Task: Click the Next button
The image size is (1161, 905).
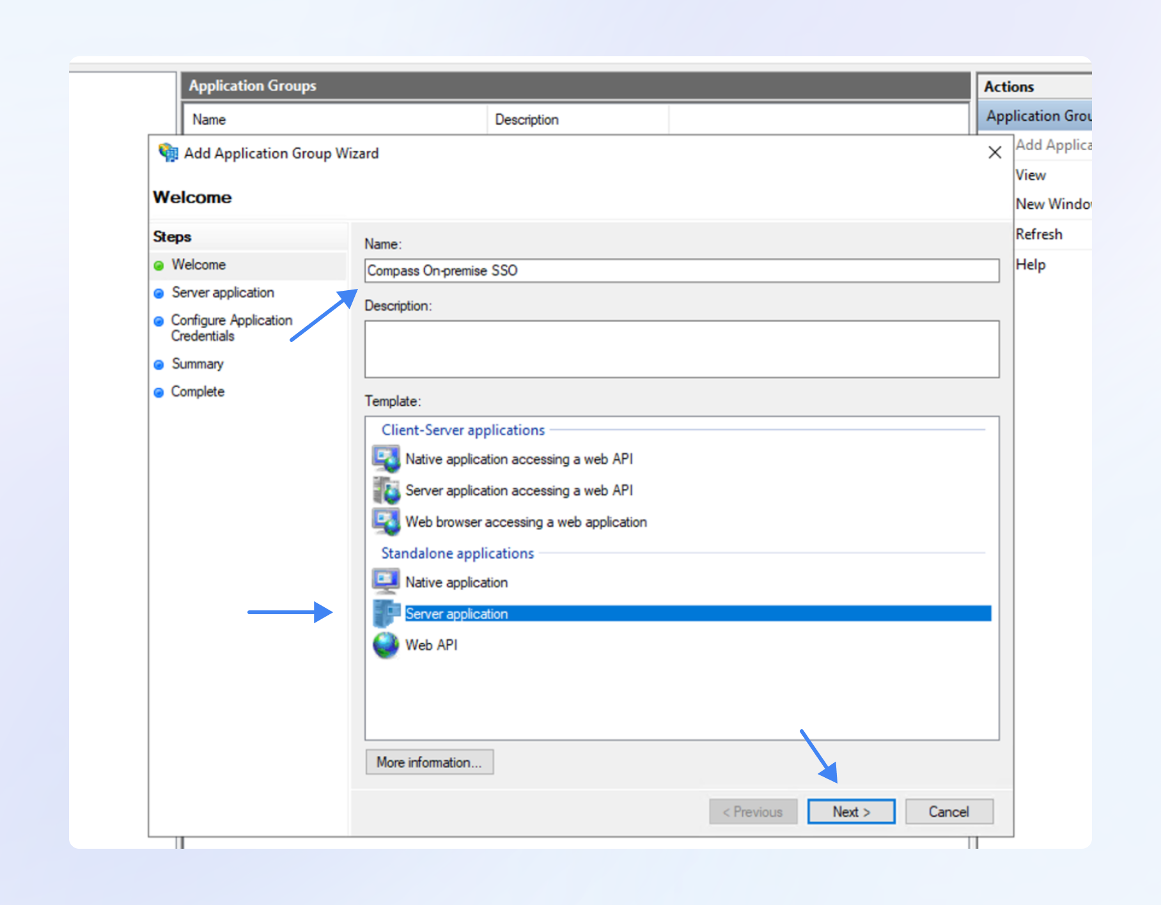Action: [x=851, y=812]
